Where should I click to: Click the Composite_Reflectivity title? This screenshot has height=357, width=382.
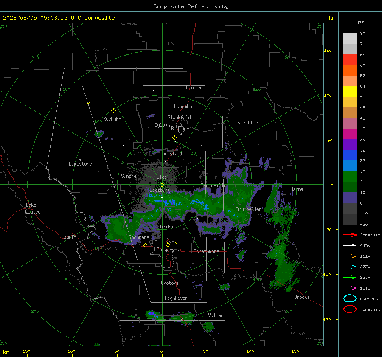point(191,6)
